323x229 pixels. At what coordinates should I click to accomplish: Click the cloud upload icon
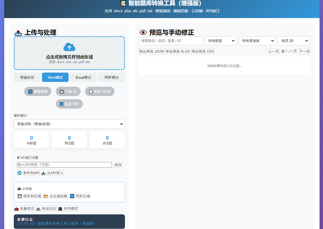[x=69, y=47]
